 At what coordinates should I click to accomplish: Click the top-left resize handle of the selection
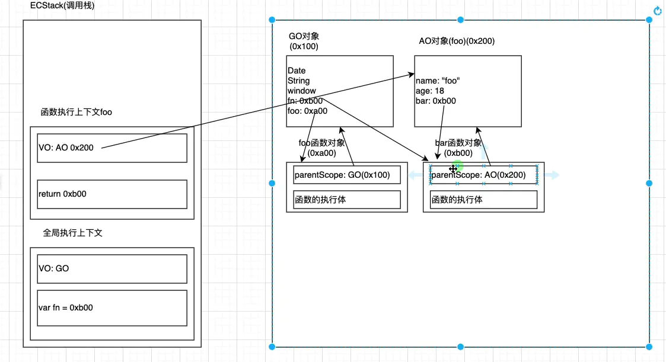pyautogui.click(x=273, y=20)
